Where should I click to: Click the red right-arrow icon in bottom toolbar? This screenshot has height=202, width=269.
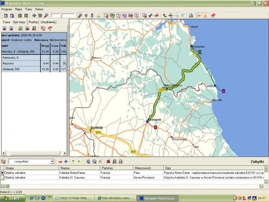60,161
